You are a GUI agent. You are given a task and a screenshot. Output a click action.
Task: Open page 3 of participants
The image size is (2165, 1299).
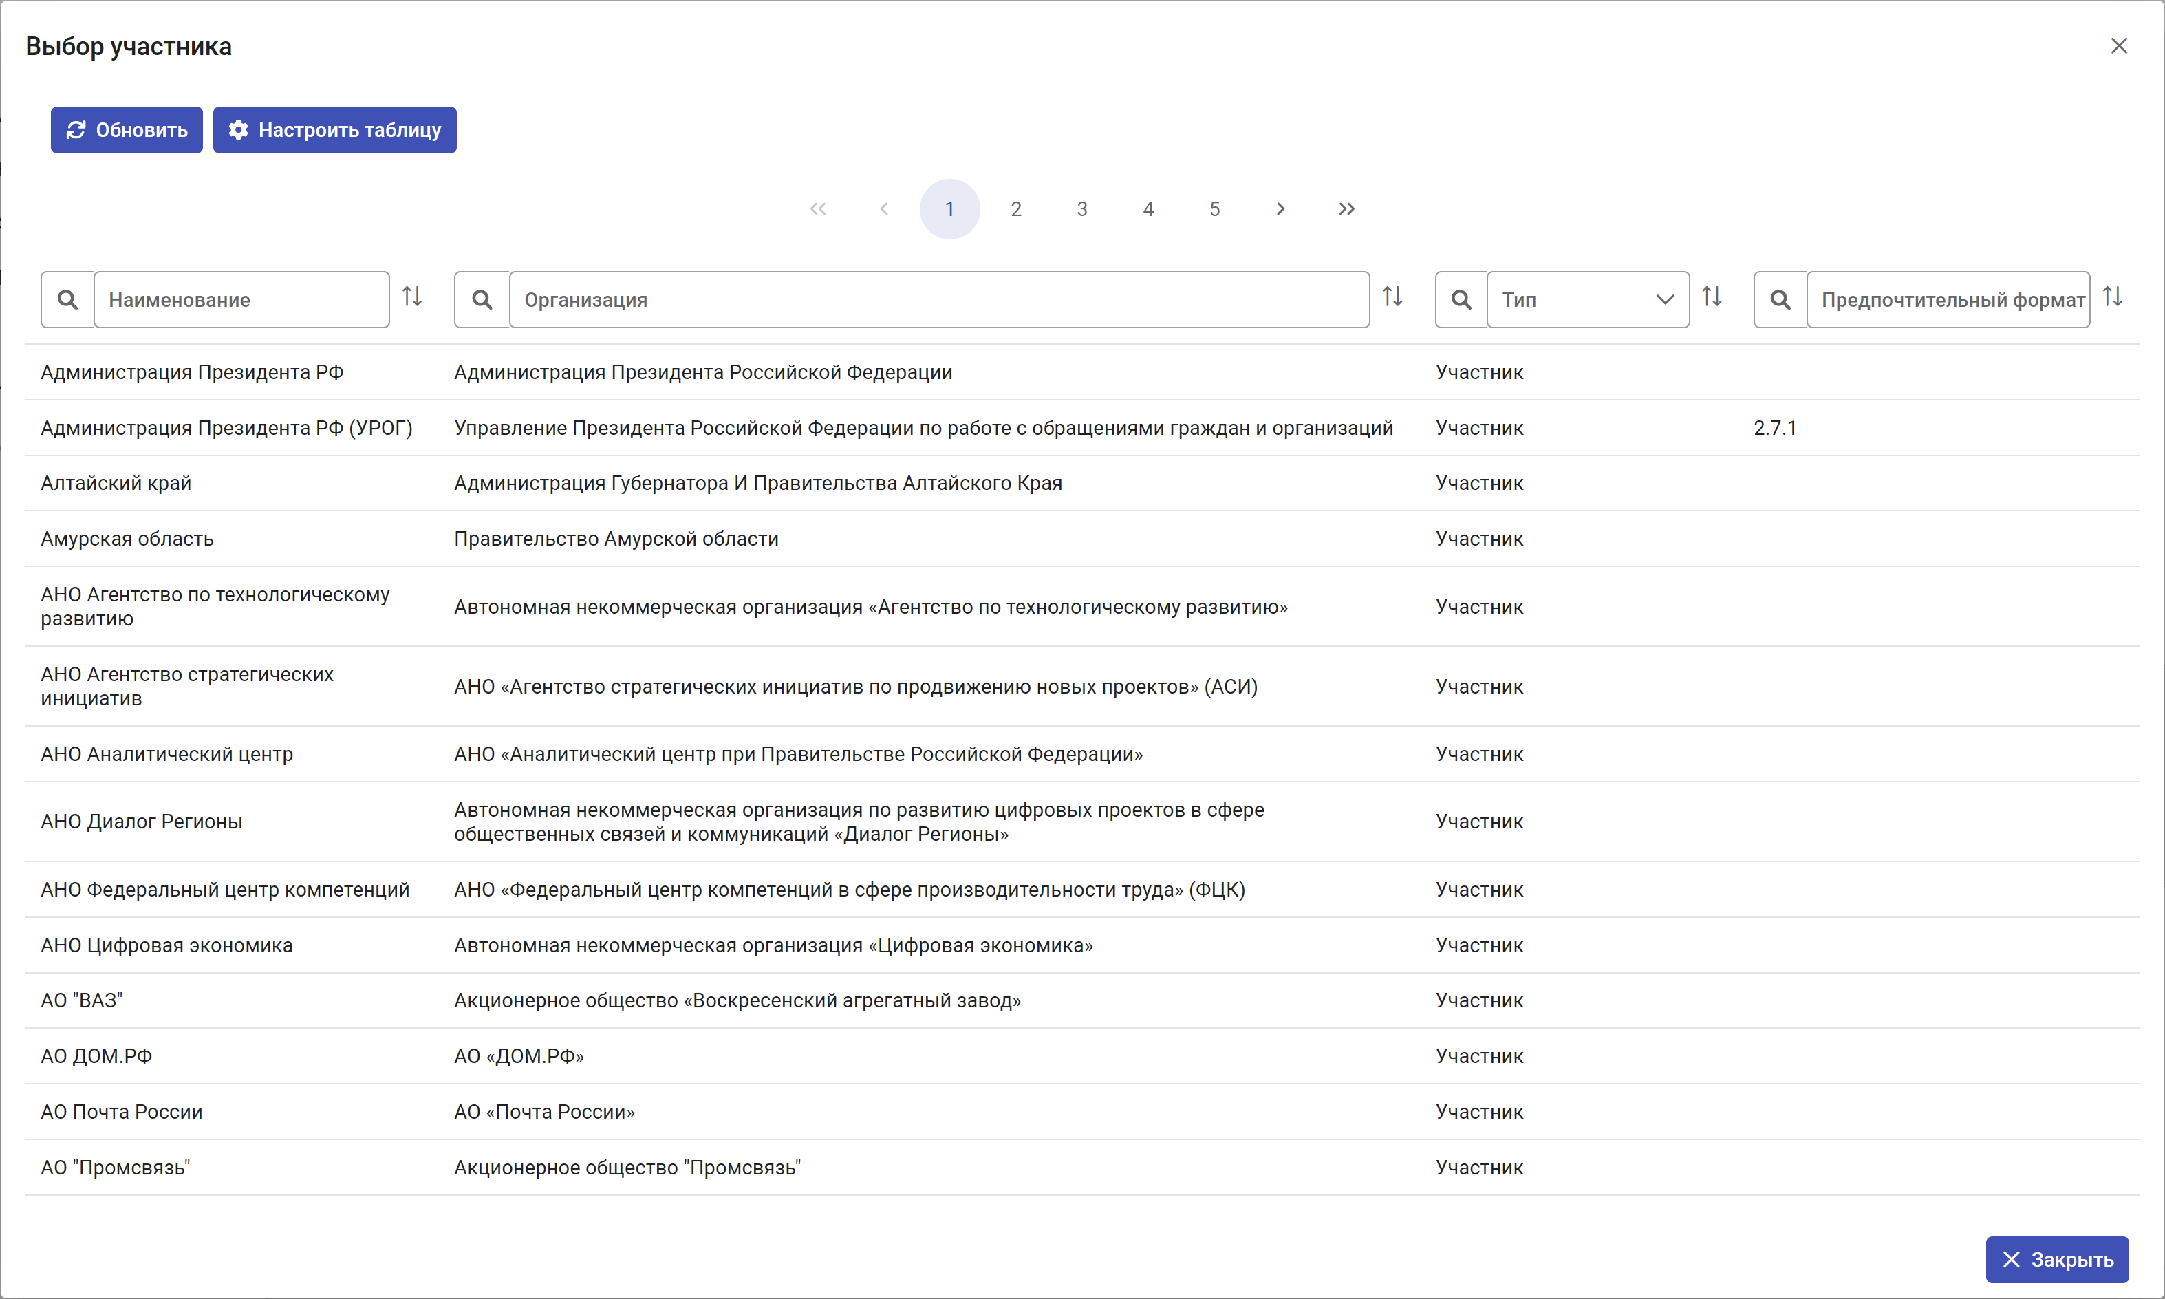pos(1083,208)
